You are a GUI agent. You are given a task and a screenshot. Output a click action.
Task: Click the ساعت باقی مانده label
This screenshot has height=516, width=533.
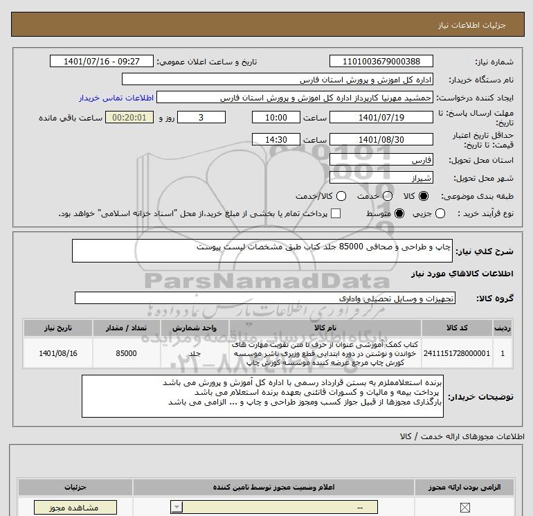[71, 118]
